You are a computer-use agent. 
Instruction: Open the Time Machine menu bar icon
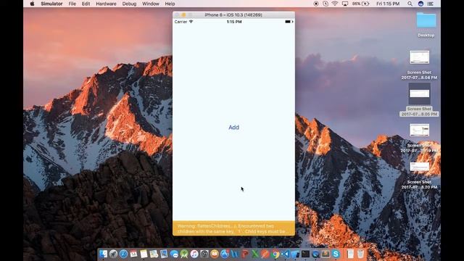point(326,4)
